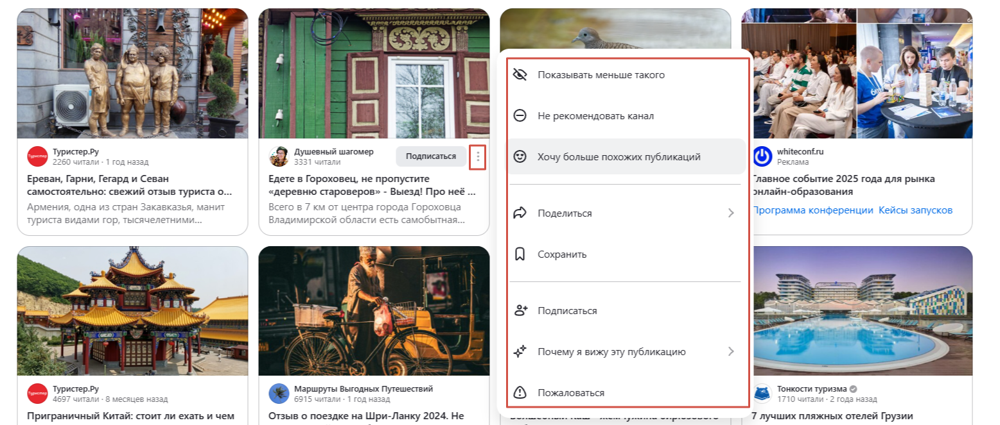Open the Программа конференции link
This screenshot has height=425, width=1000.
(813, 210)
